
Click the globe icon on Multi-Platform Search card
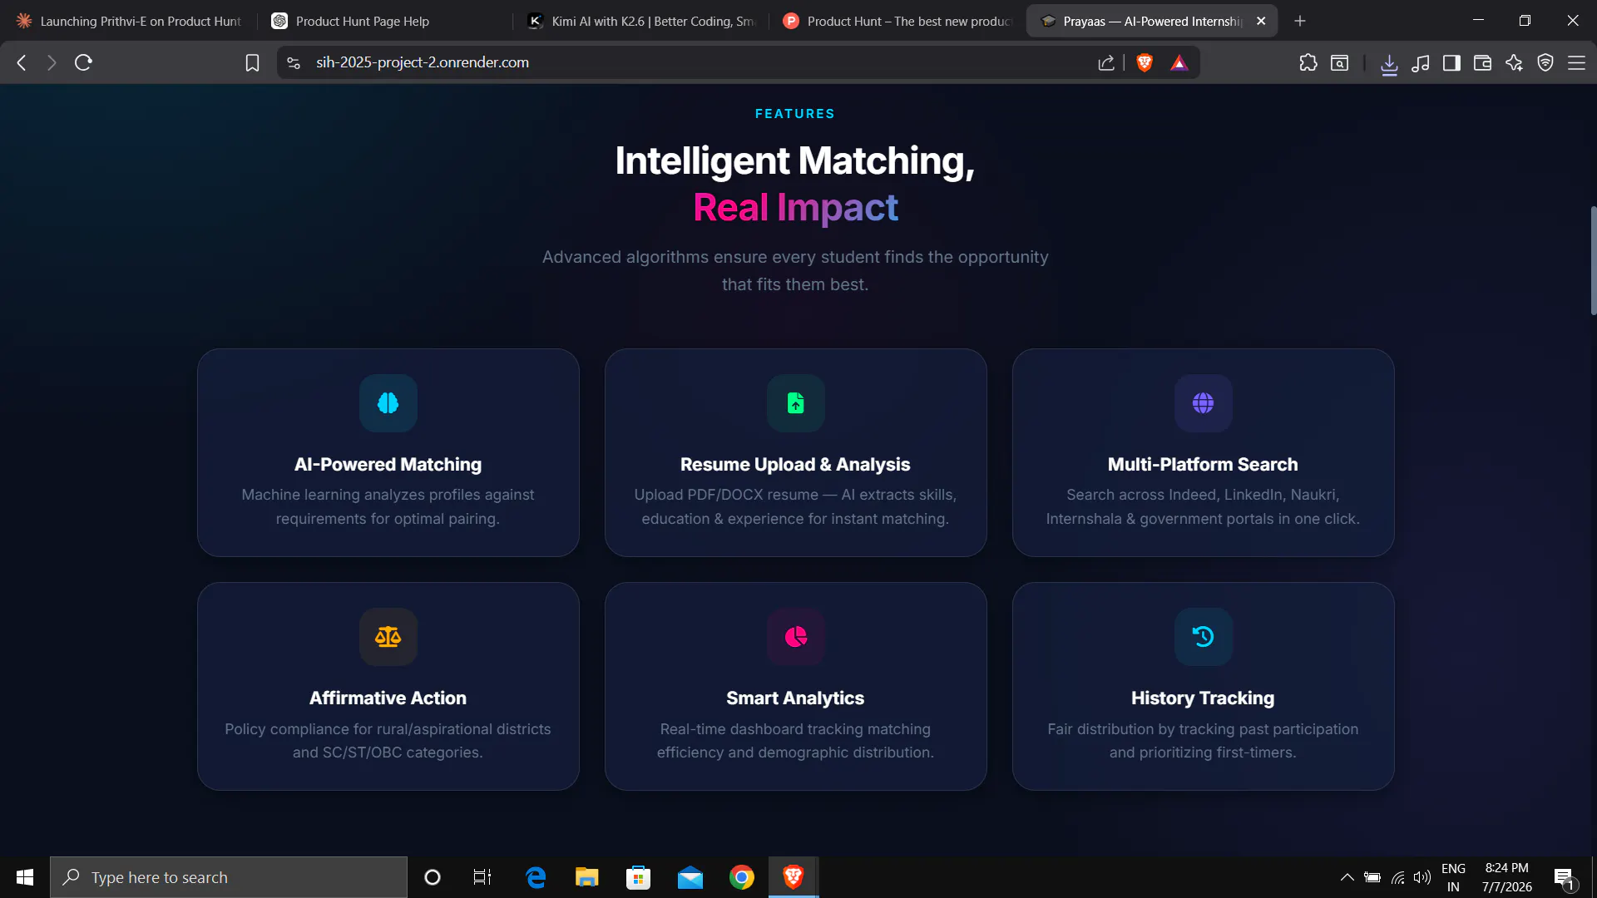point(1203,403)
